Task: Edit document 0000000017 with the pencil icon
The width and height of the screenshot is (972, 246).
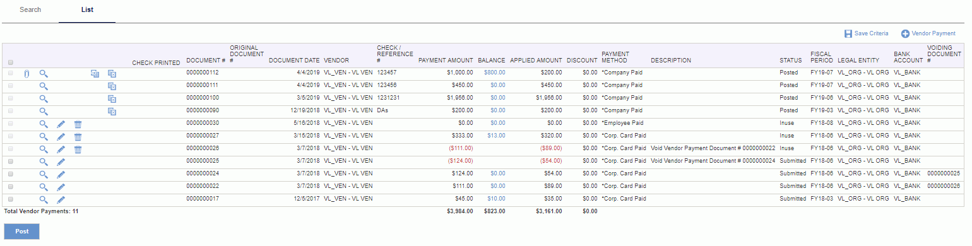Action: [61, 199]
